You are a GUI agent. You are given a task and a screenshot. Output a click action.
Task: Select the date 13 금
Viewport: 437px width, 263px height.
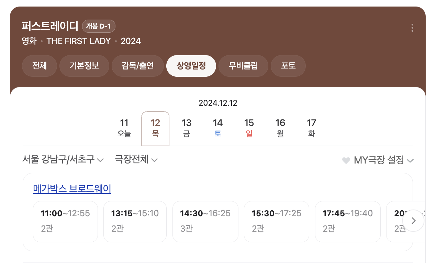[187, 128]
